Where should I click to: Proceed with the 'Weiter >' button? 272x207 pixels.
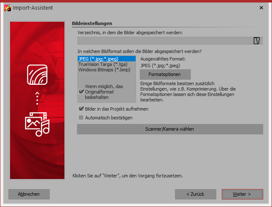(242, 194)
